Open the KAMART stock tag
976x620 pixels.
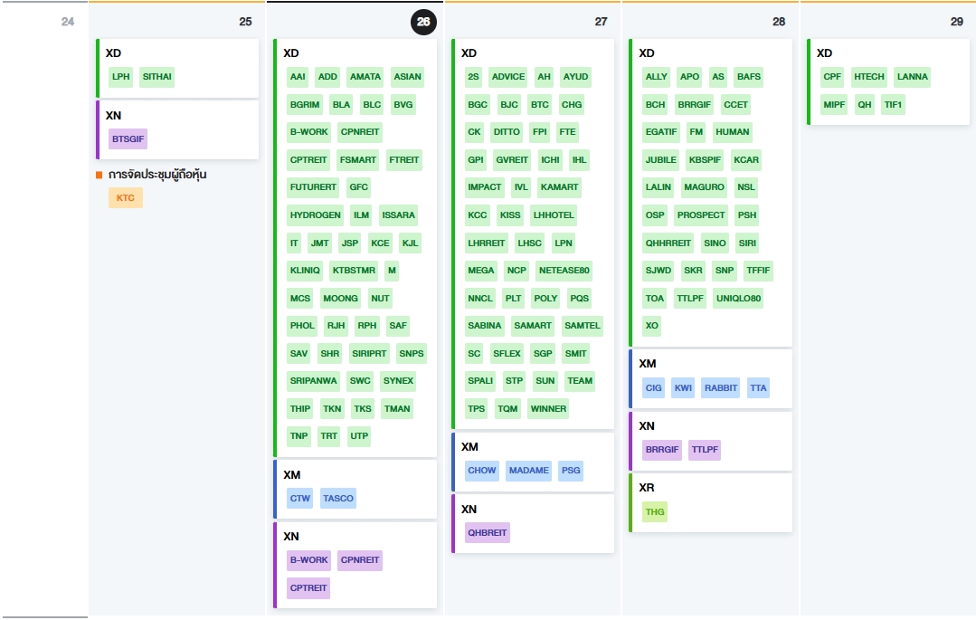[559, 187]
